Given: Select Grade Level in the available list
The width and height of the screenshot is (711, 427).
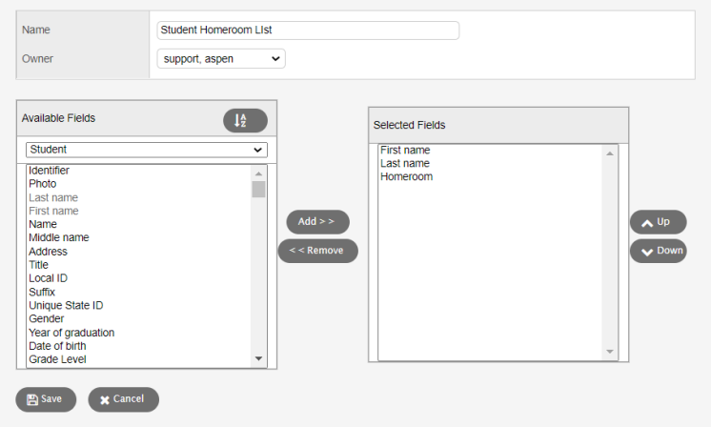Looking at the screenshot, I should 57,359.
